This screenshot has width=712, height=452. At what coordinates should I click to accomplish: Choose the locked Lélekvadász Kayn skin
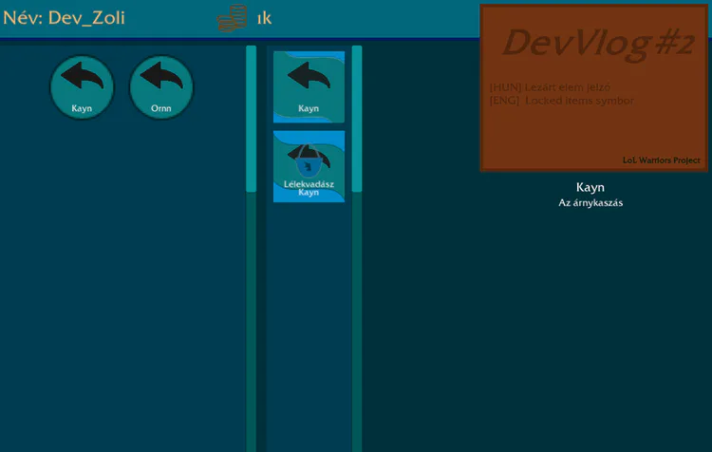click(309, 166)
